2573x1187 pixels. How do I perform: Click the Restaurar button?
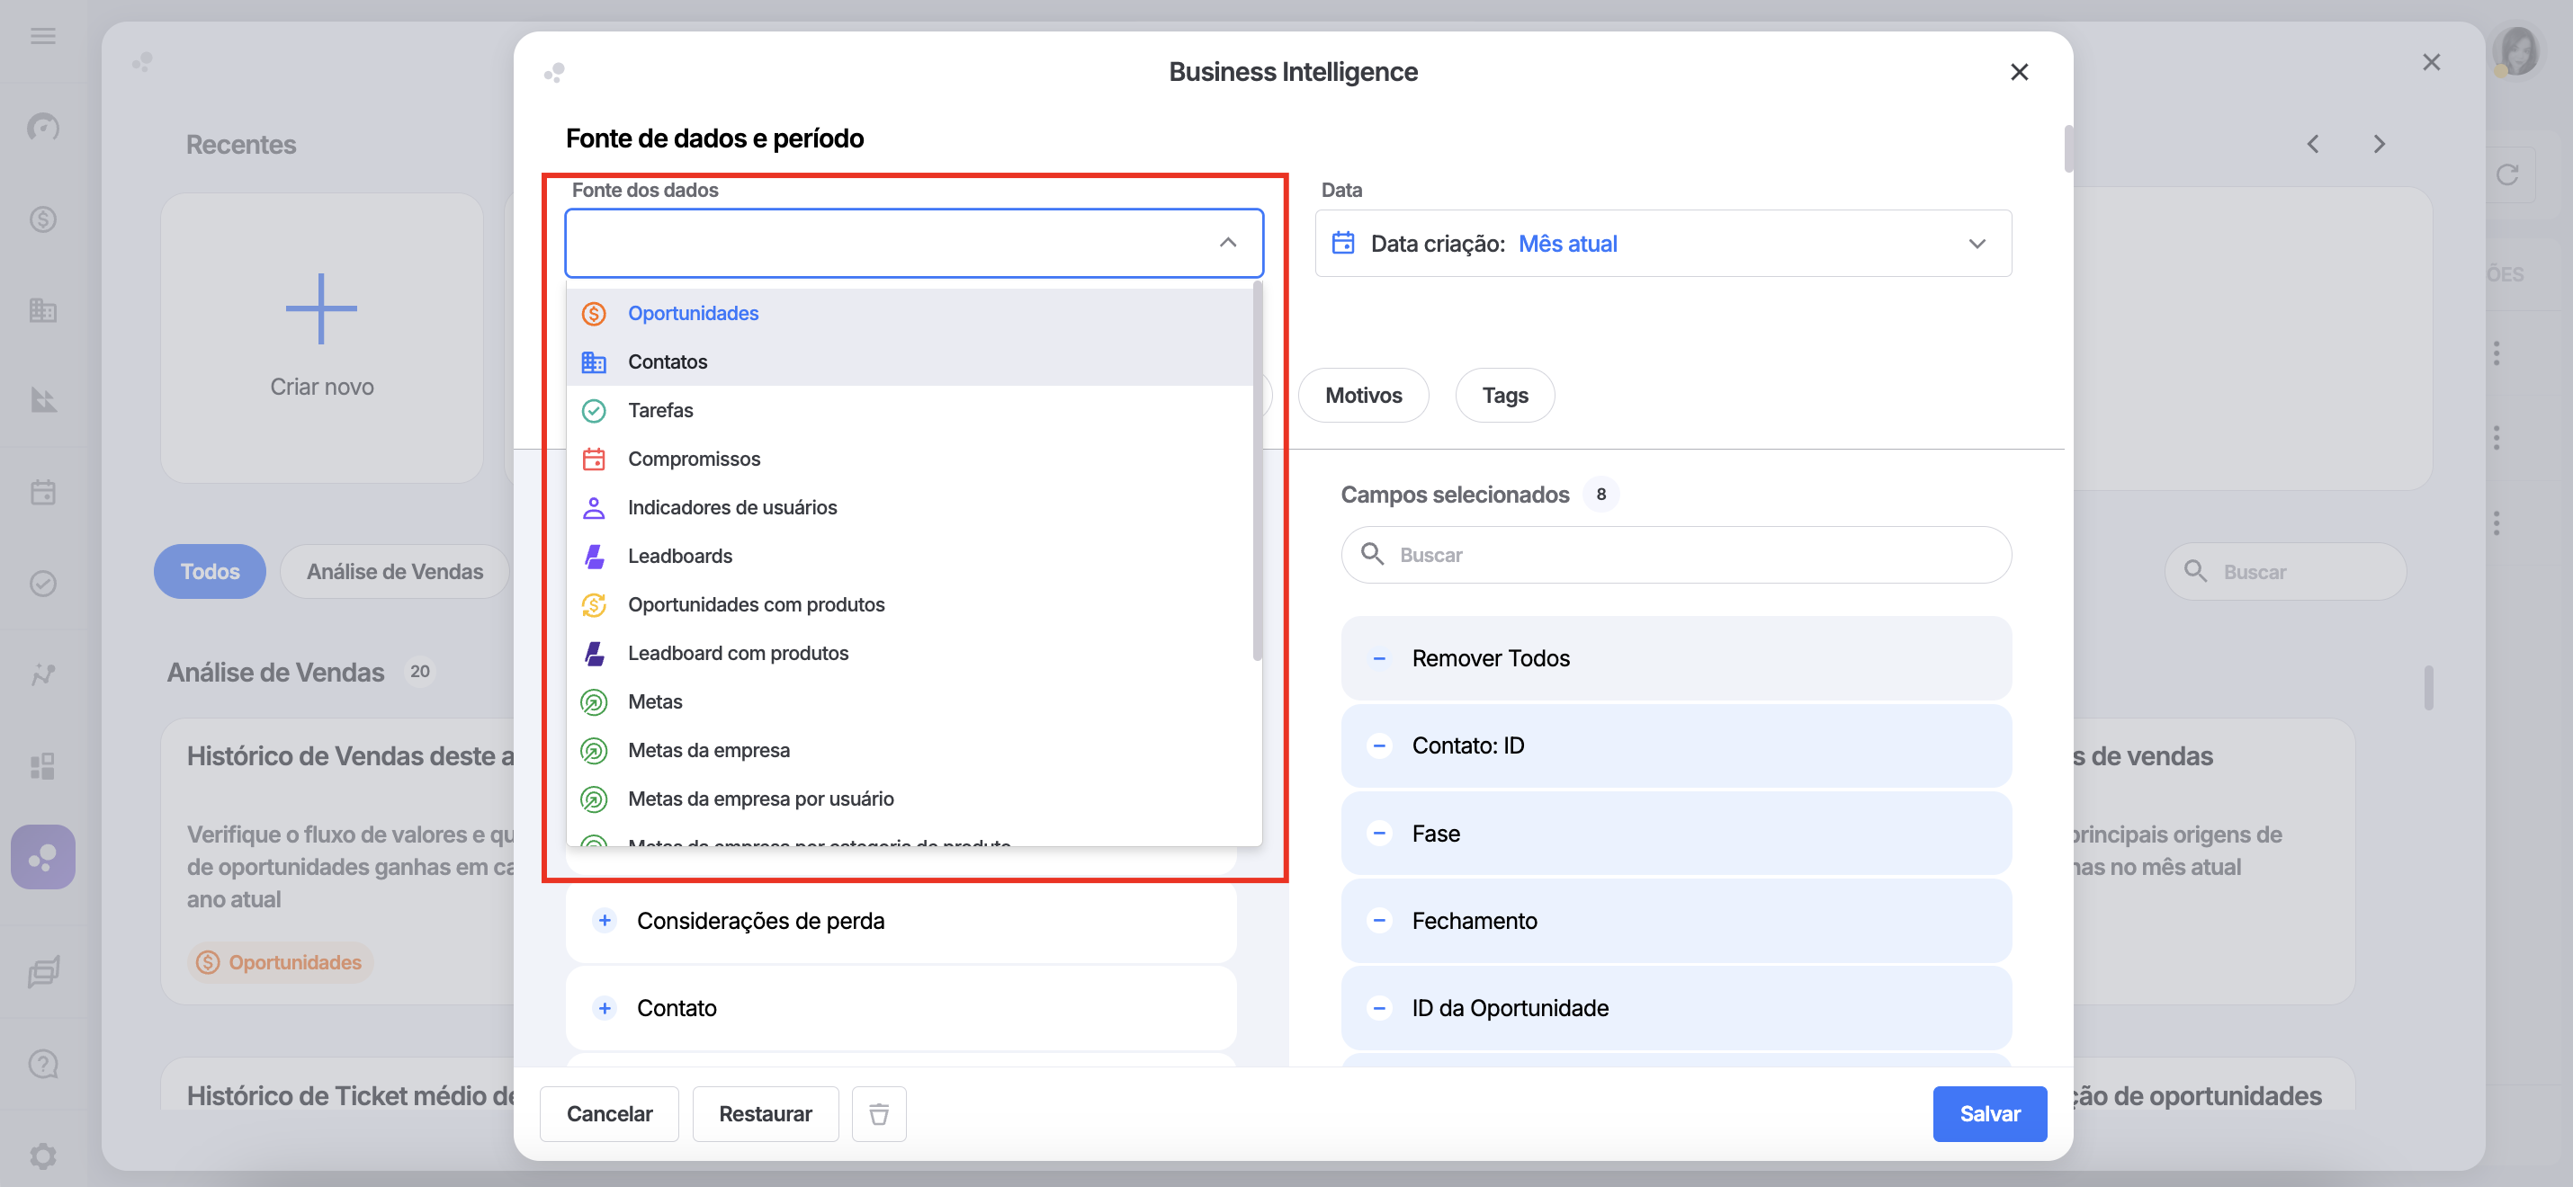[x=765, y=1113]
